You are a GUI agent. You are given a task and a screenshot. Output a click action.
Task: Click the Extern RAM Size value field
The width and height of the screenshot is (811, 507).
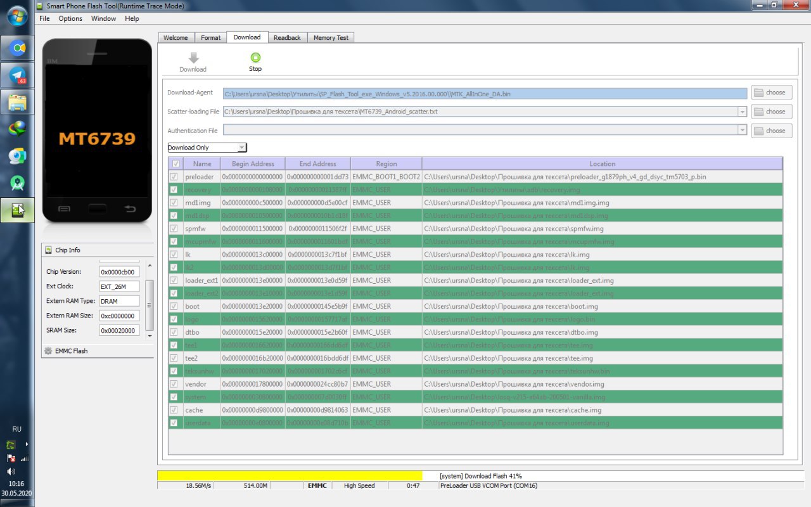119,316
